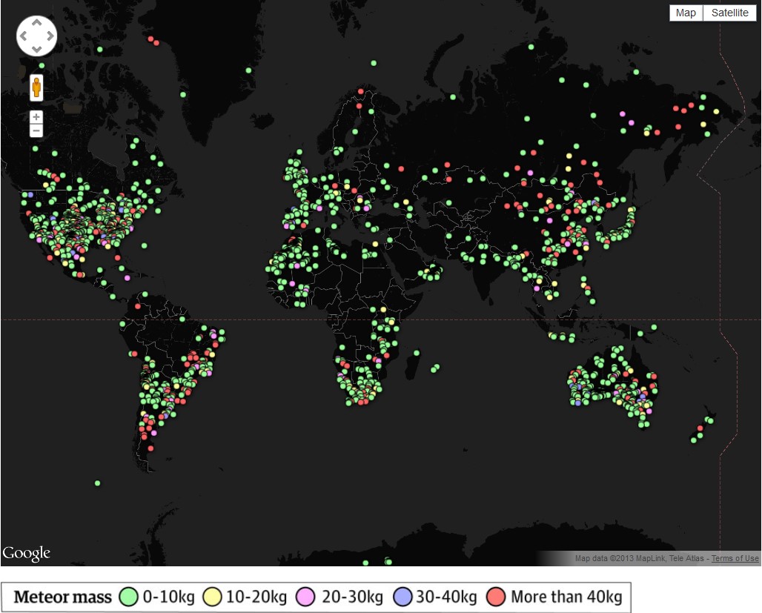Zoom in with the plus button
The height and width of the screenshot is (613, 762).
[36, 117]
